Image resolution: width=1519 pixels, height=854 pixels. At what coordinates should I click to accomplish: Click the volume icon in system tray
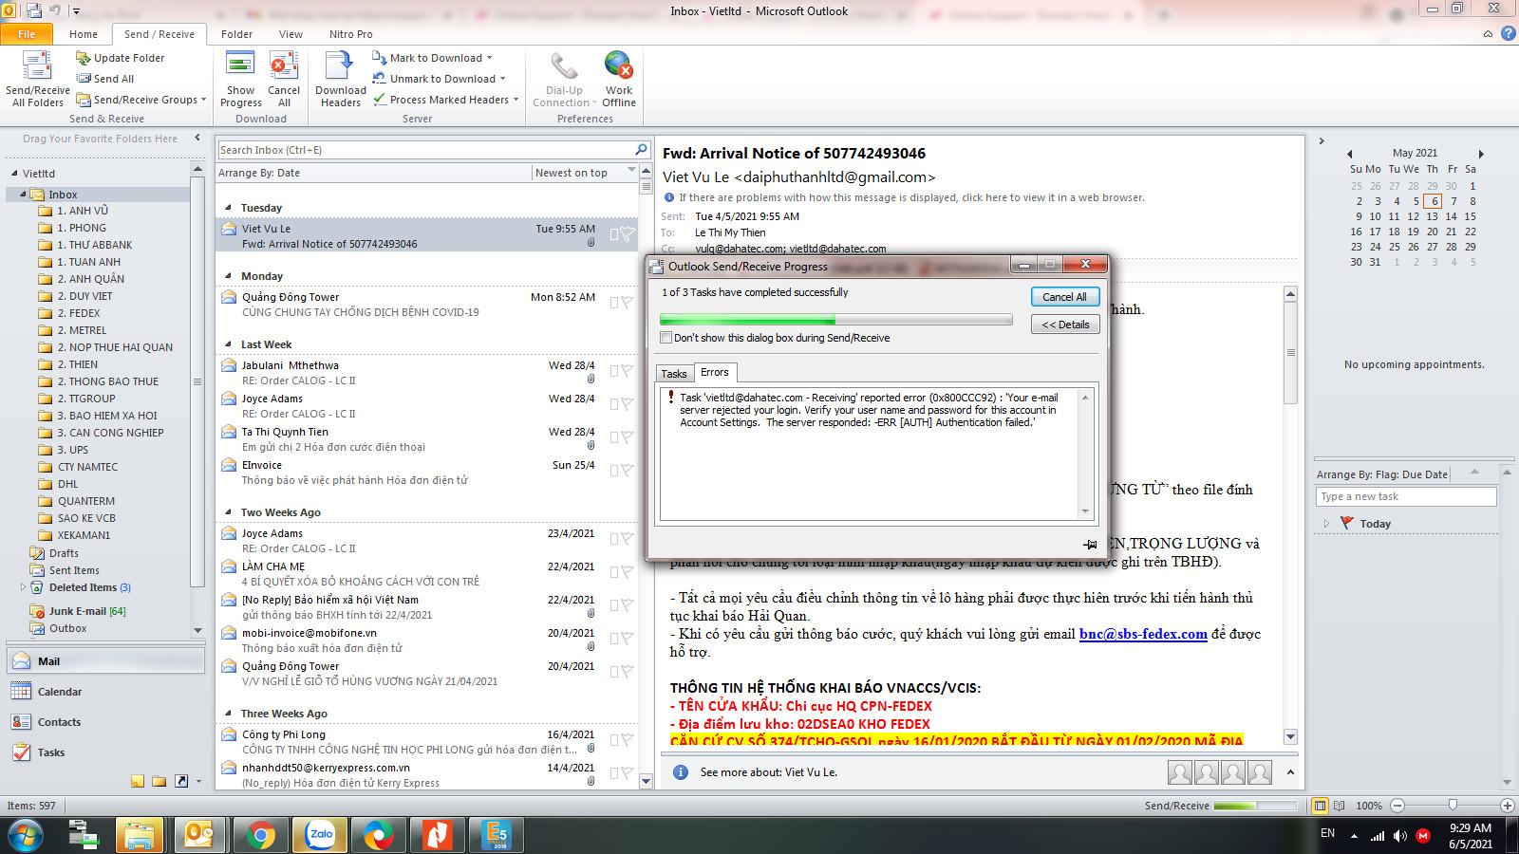point(1401,835)
